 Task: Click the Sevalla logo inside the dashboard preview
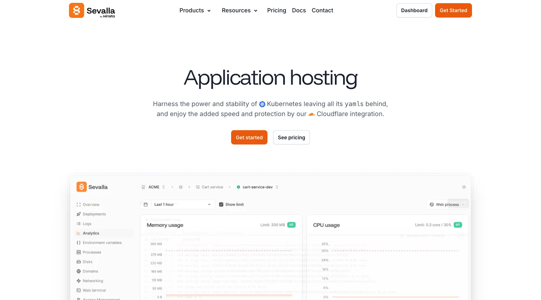(x=92, y=187)
